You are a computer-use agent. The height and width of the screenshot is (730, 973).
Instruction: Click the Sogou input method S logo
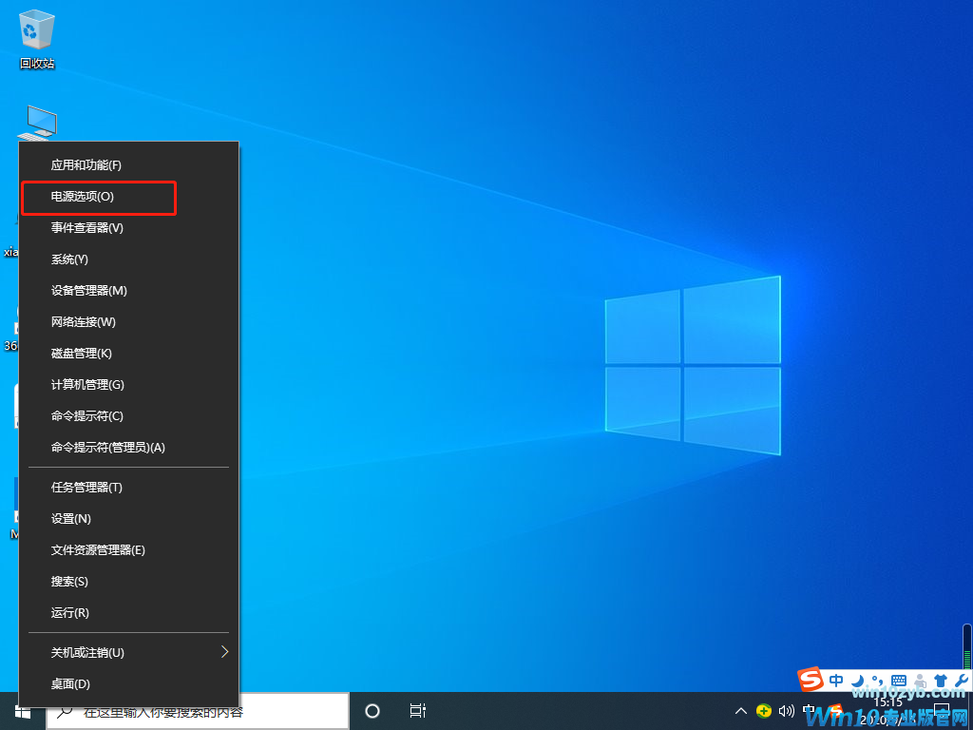[x=809, y=681]
